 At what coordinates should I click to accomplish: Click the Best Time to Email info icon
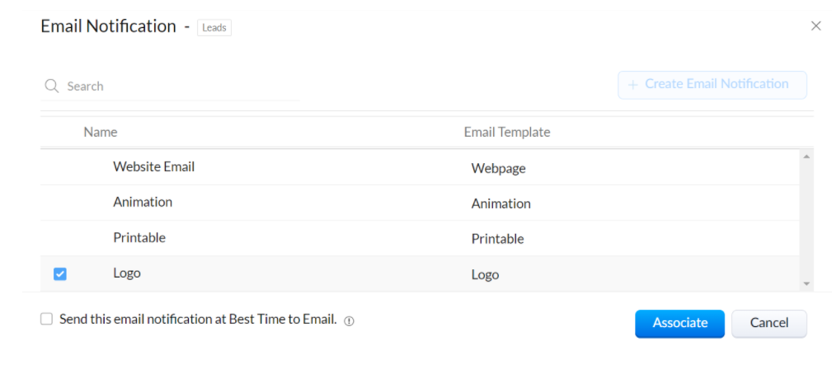(349, 320)
